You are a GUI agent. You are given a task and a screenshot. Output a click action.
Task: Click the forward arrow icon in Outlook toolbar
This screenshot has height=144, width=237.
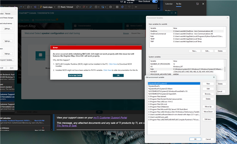pos(21,7)
